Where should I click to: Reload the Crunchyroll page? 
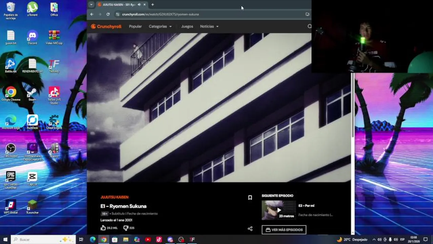coord(108,14)
